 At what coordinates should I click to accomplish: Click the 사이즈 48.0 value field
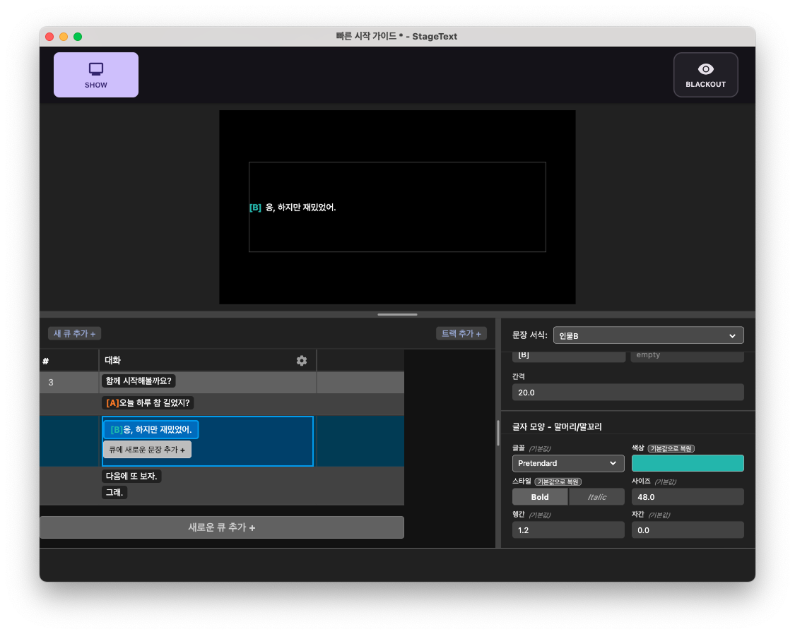(x=688, y=496)
